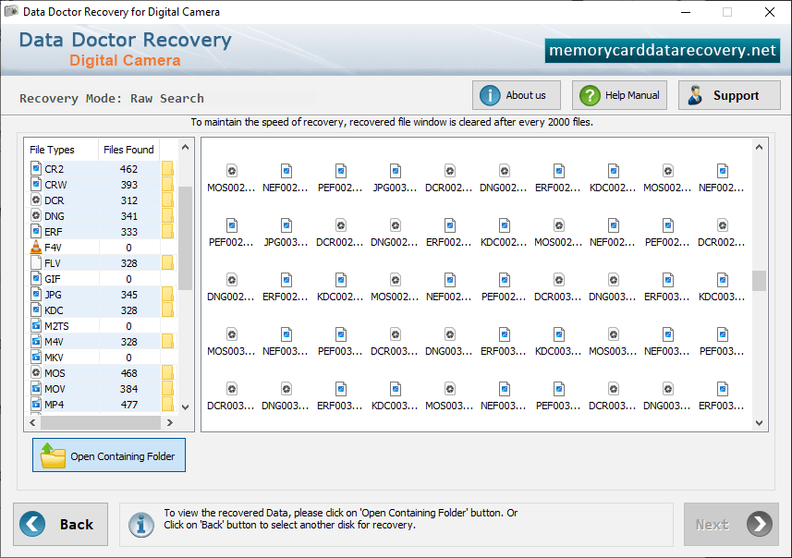Open the folder icon in FLV row

point(167,262)
